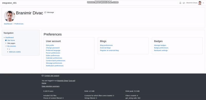Open the user menu dropdown arrow
Viewport: 206px width, 100px height.
pyautogui.click(x=203, y=3)
